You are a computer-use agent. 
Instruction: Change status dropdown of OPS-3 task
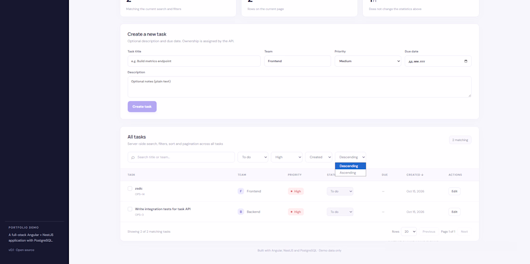pos(340,212)
